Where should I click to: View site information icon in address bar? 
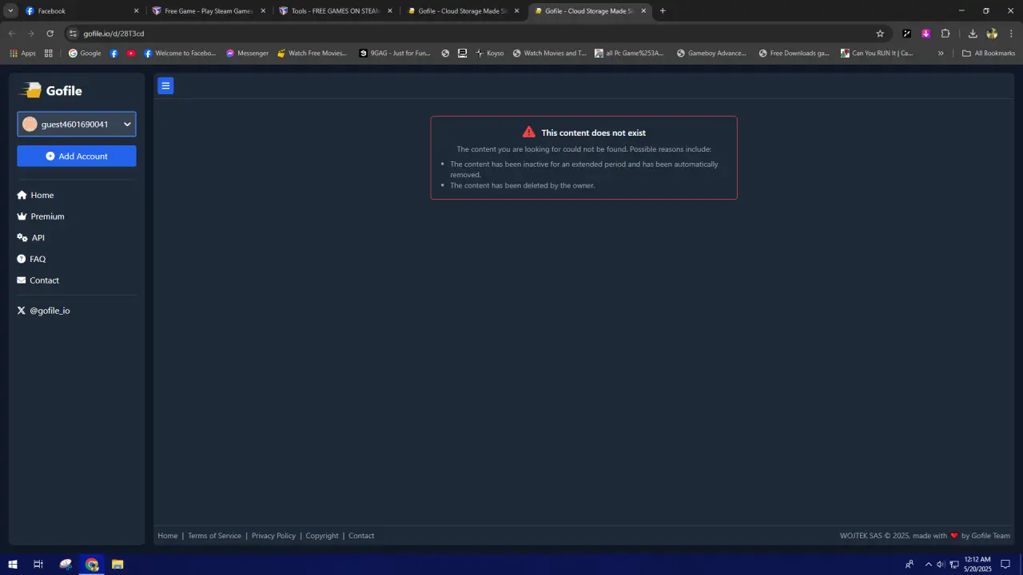[x=73, y=34]
